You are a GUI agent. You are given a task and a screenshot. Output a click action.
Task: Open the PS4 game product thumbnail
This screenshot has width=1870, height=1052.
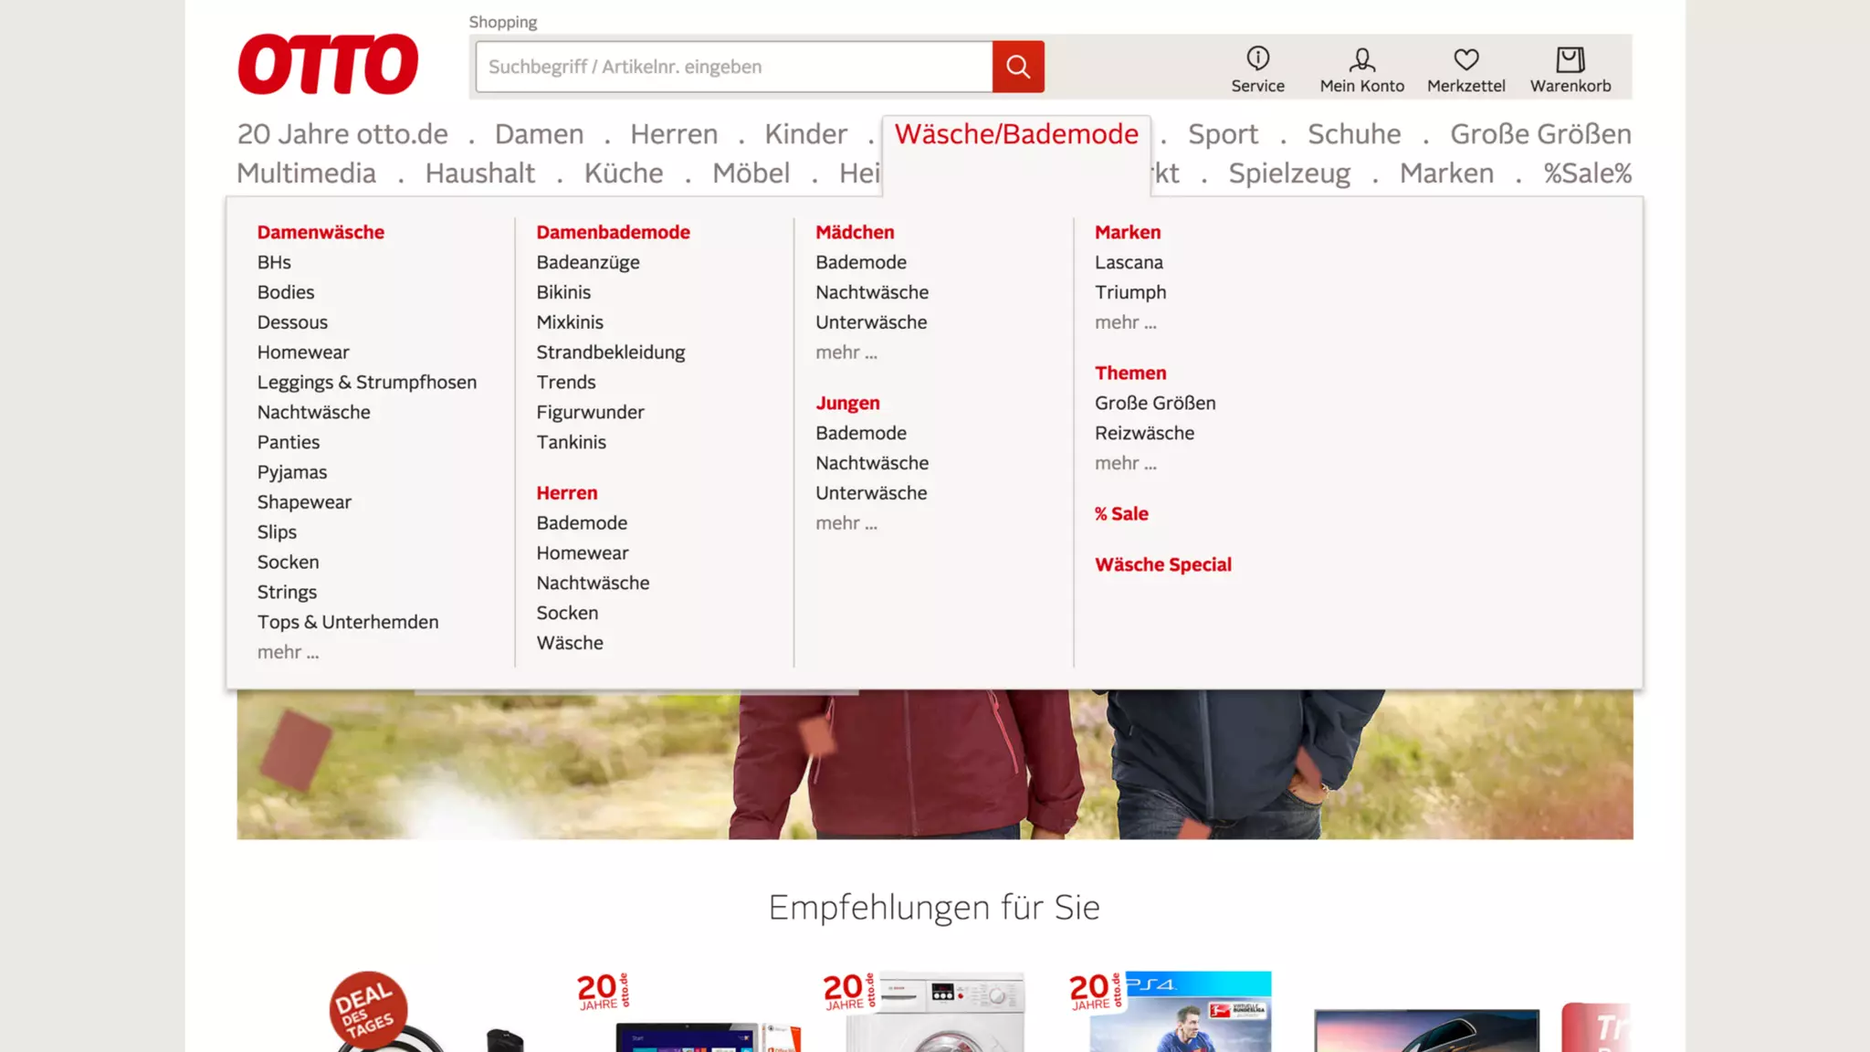[x=1180, y=1014]
